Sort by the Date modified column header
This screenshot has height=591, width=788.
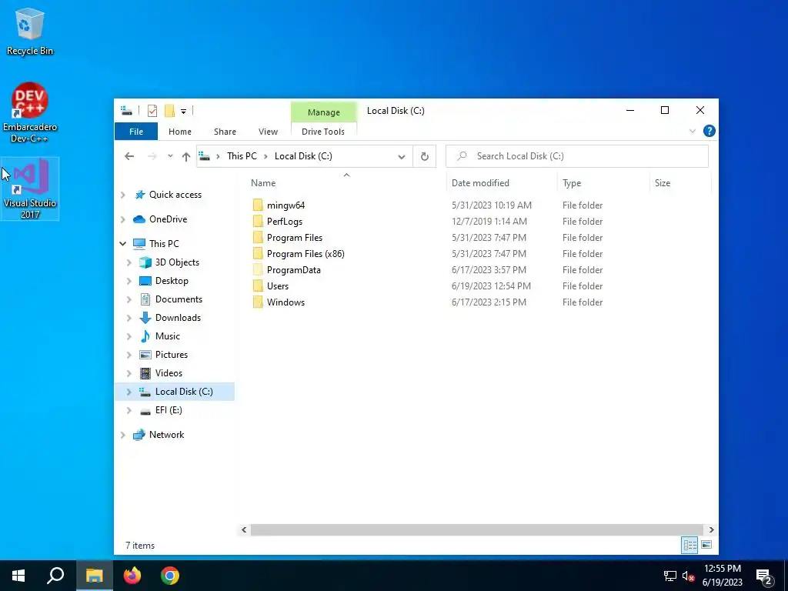pyautogui.click(x=480, y=183)
